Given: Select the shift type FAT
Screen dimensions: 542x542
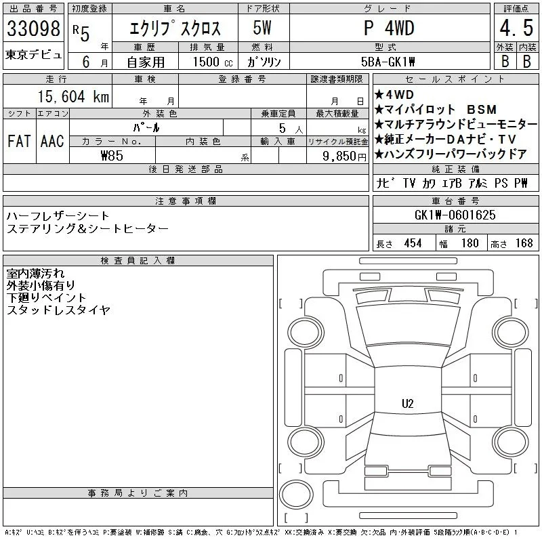Looking at the screenshot, I should click(19, 141).
